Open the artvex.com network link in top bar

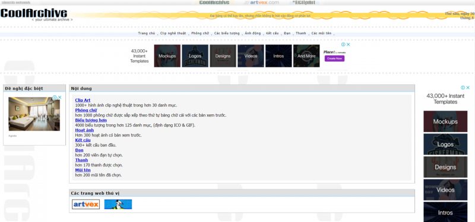(x=261, y=3)
